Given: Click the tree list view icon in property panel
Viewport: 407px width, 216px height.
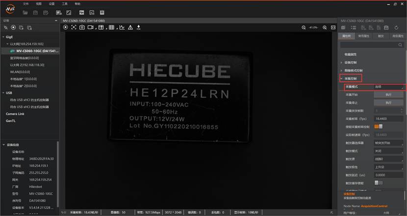Looking at the screenshot, I should 353,28.
